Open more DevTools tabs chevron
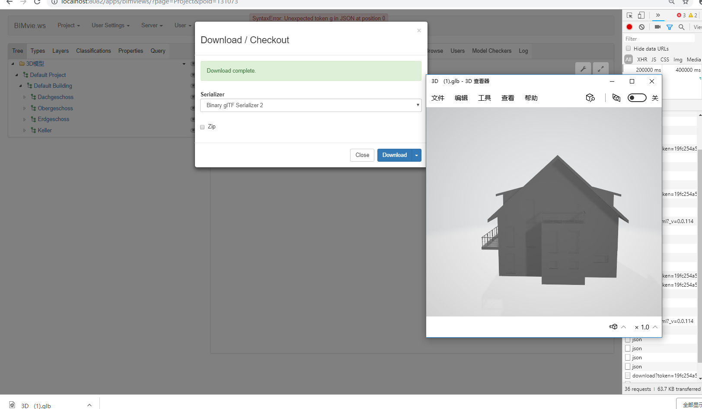The image size is (702, 409). [x=658, y=15]
